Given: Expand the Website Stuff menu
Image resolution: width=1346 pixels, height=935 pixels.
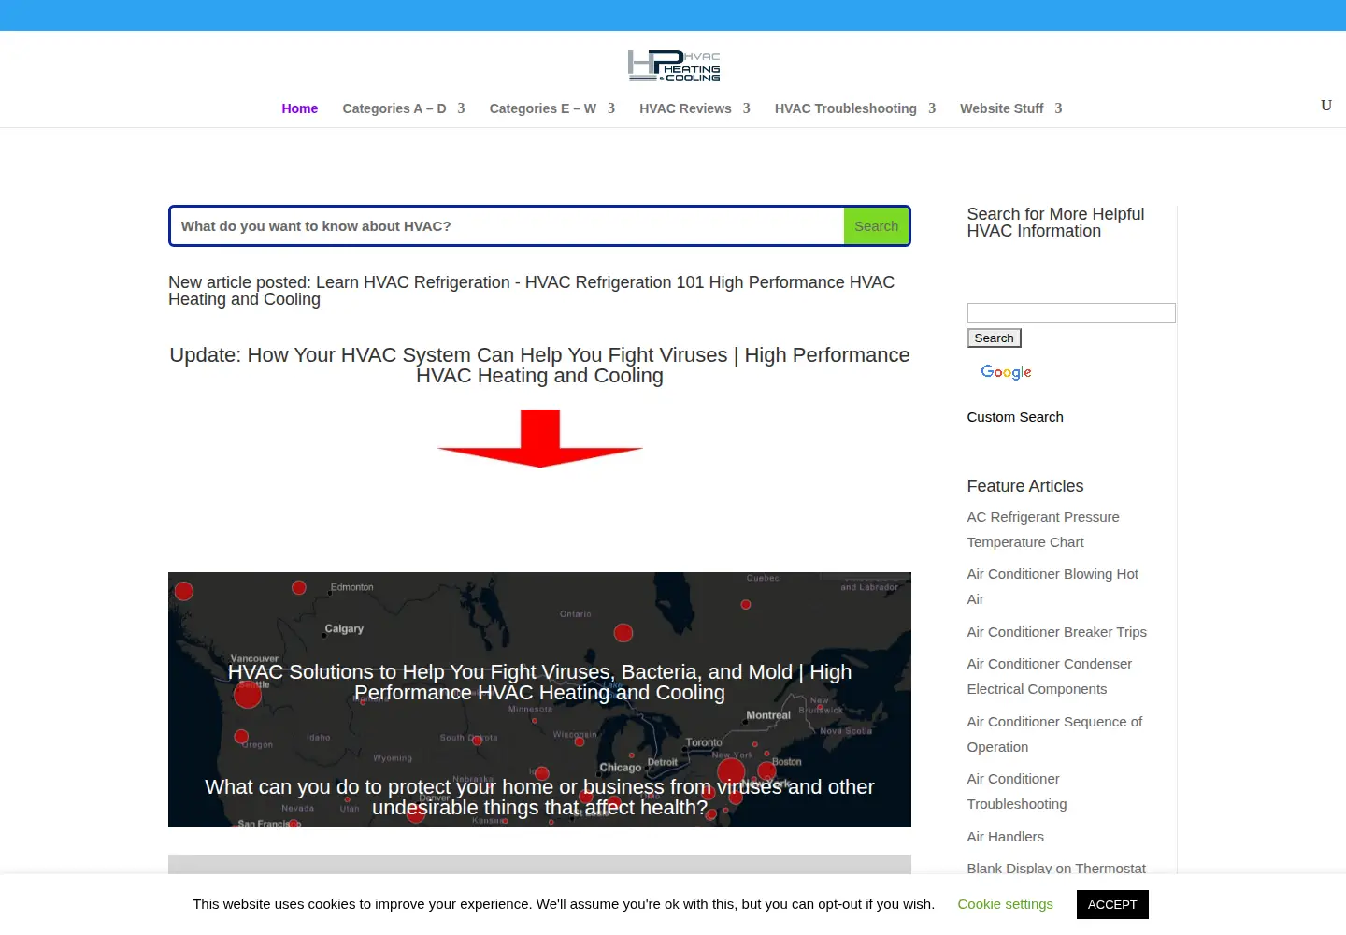Looking at the screenshot, I should 1011,108.
